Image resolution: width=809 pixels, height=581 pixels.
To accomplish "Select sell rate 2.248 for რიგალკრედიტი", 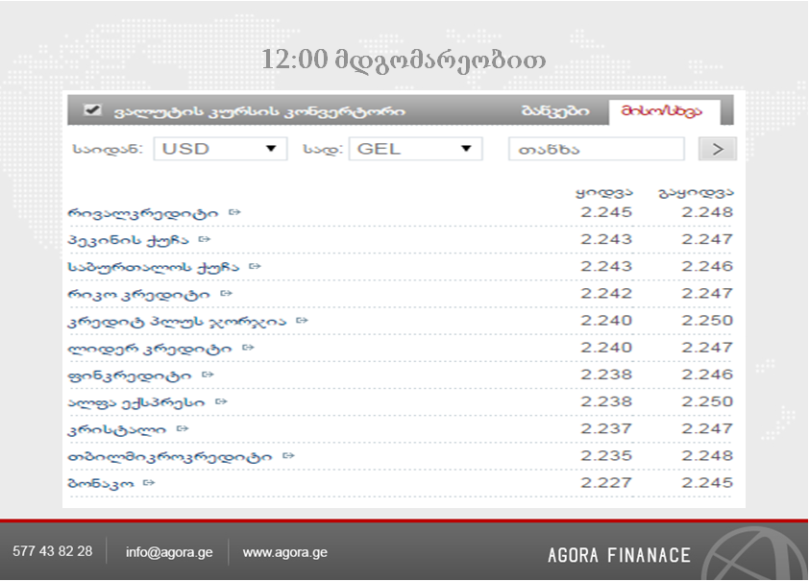I will (707, 212).
